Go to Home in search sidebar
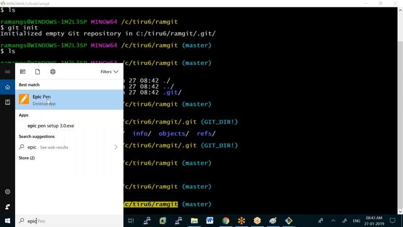The width and height of the screenshot is (403, 227). [x=8, y=87]
